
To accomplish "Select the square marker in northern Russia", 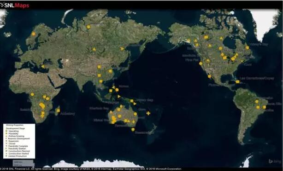I will click(x=88, y=27).
